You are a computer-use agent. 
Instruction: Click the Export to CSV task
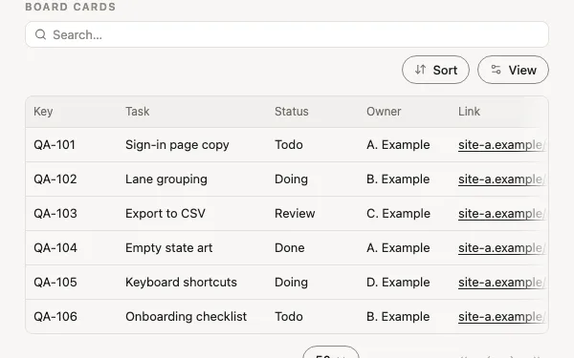(166, 213)
